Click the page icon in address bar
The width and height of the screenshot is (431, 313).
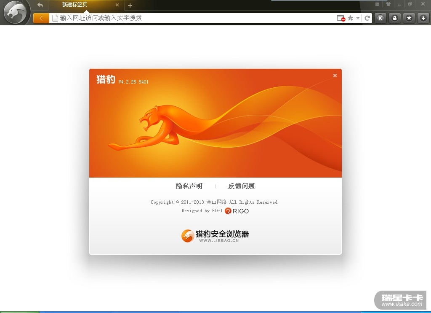click(x=55, y=18)
